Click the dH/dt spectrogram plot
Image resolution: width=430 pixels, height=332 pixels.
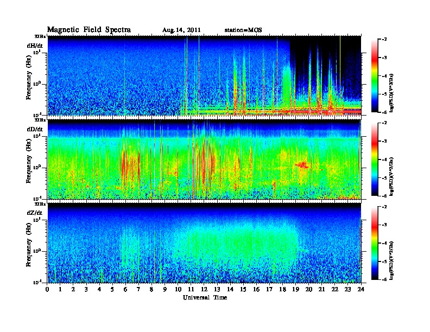pos(204,75)
